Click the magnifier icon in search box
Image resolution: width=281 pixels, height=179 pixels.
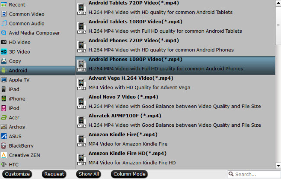[x=231, y=174]
